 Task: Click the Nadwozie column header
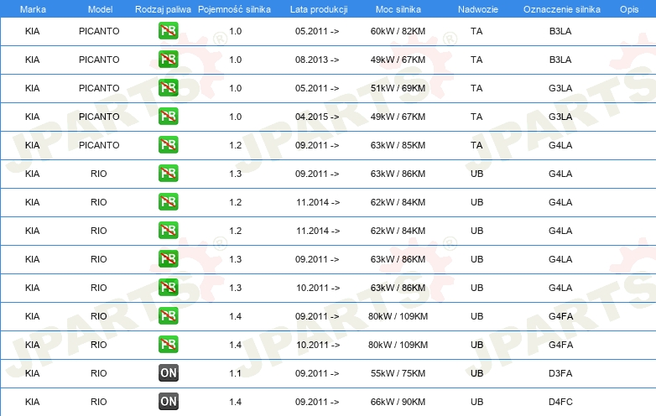coord(478,9)
